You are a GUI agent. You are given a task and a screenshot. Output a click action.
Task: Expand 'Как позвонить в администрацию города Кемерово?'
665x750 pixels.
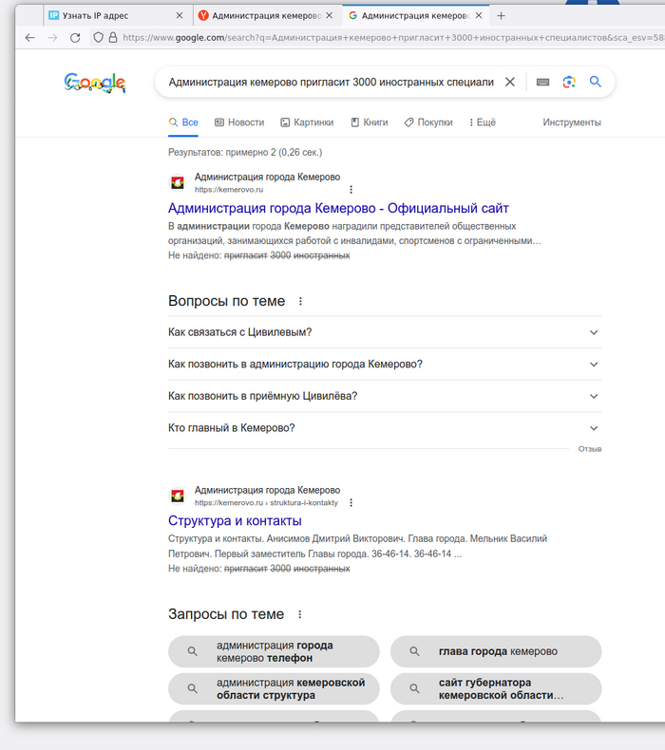[594, 365]
